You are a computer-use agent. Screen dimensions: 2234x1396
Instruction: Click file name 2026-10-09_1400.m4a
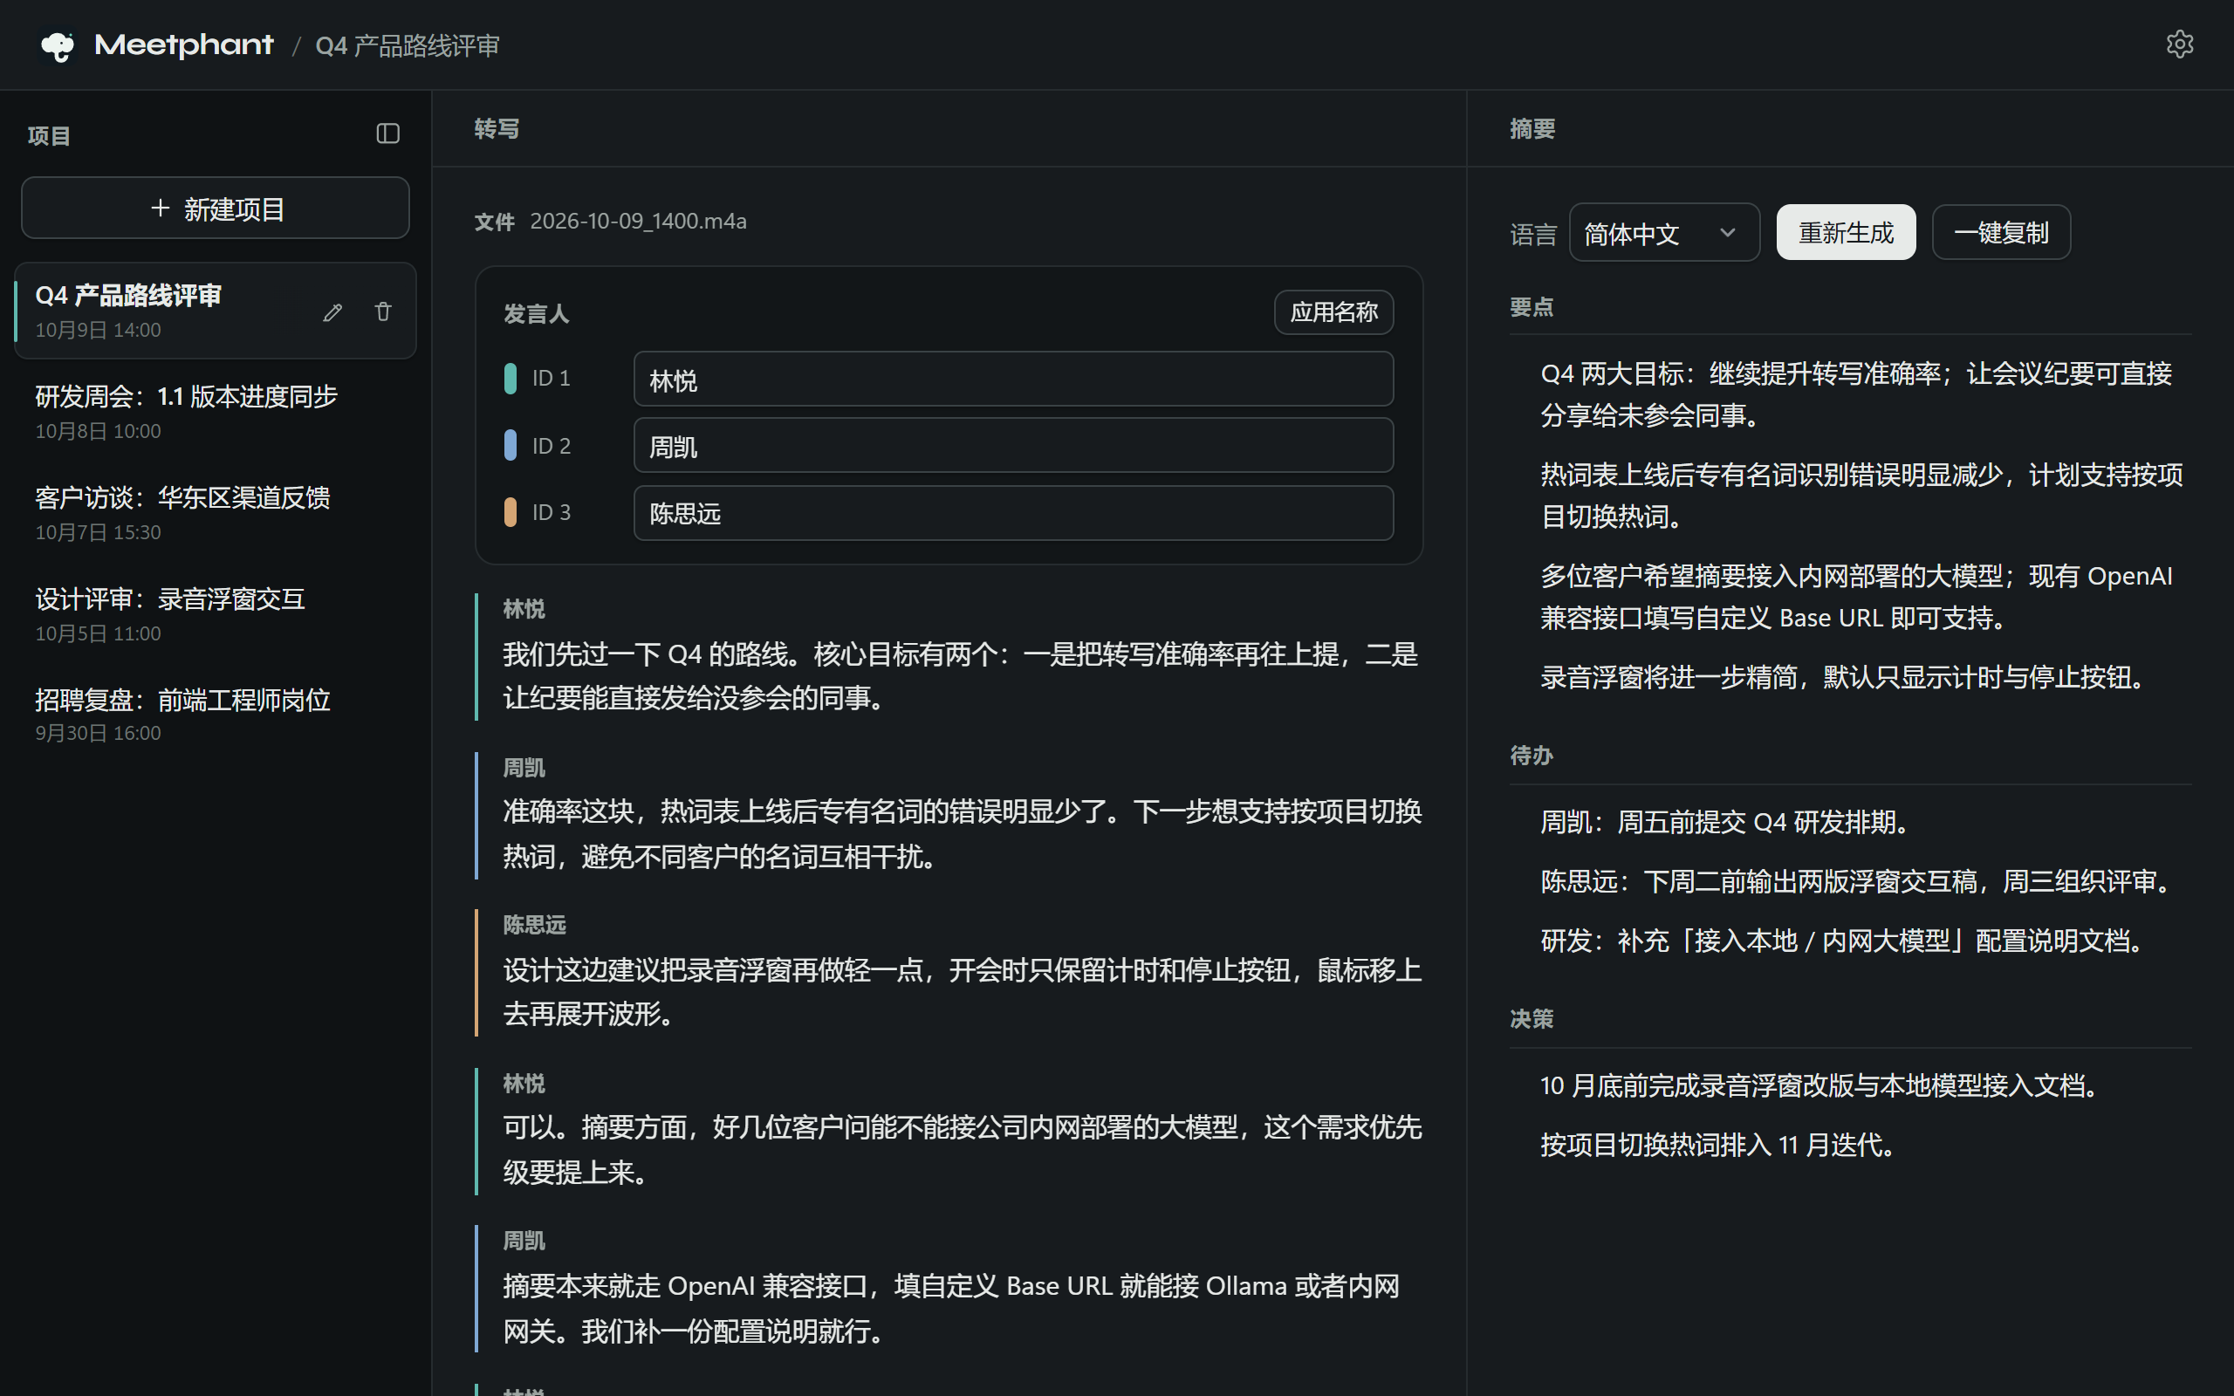(x=638, y=222)
